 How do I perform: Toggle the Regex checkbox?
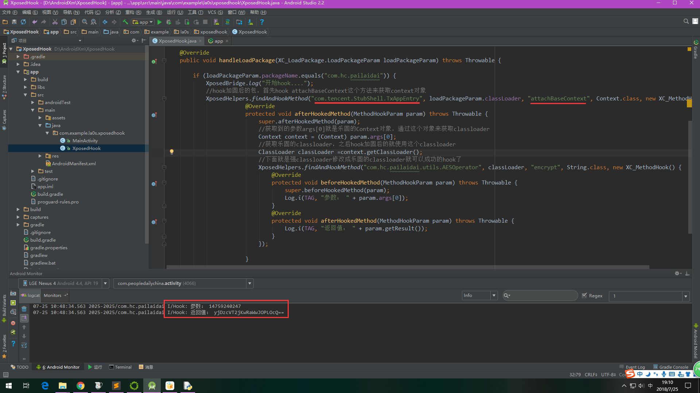[584, 295]
